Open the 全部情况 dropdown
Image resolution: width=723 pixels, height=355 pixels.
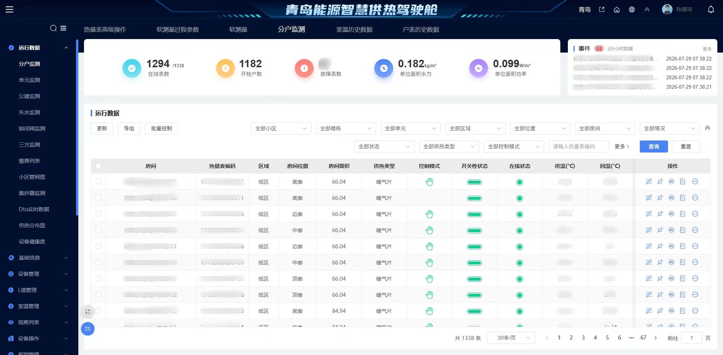point(670,128)
